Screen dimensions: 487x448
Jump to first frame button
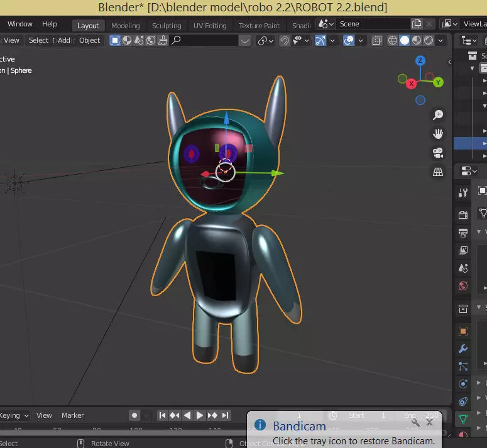162,415
